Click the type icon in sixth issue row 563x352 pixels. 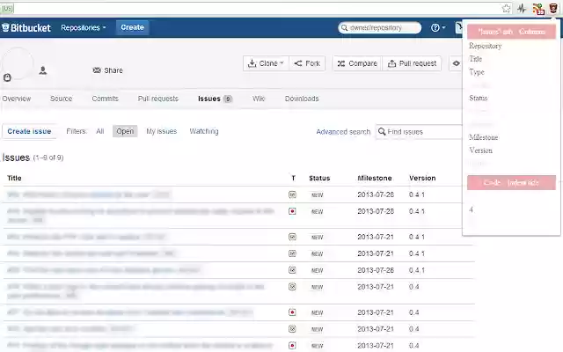(x=292, y=287)
